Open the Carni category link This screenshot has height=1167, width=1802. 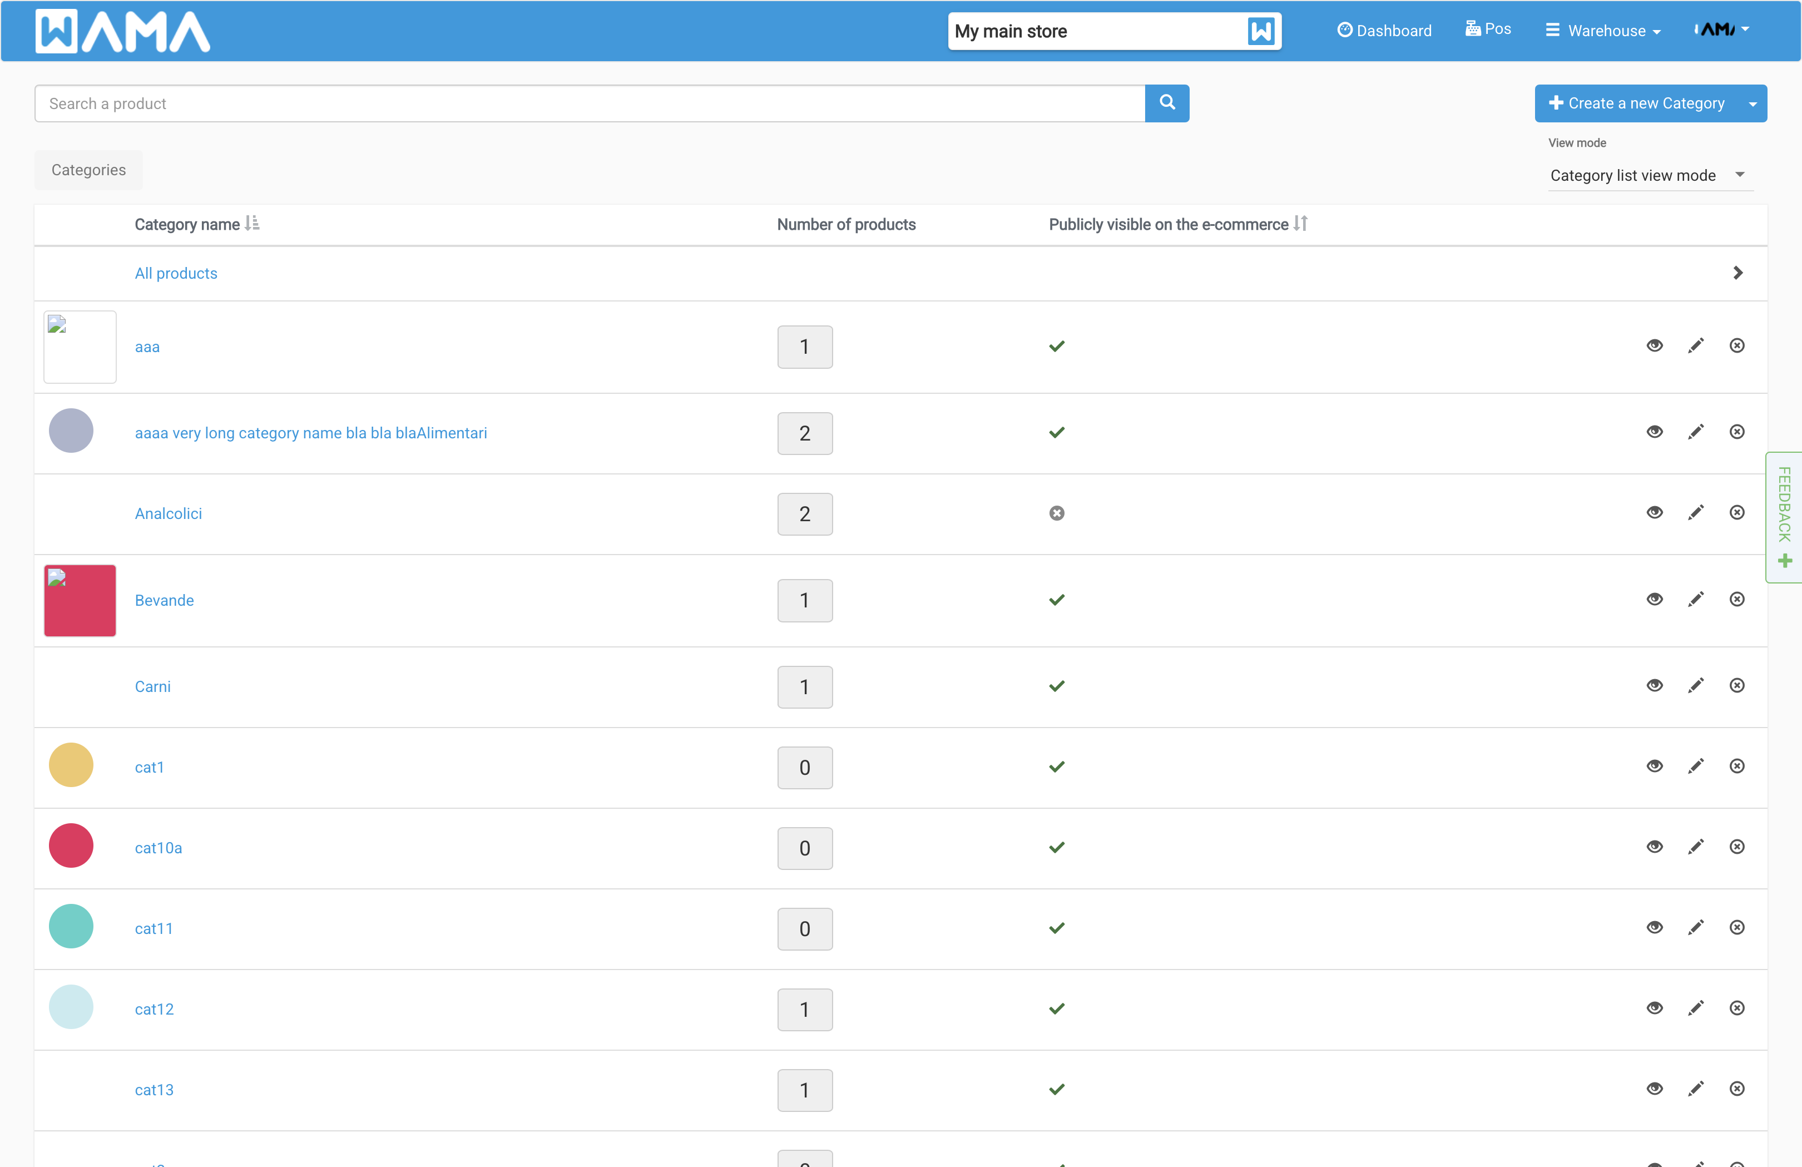pyautogui.click(x=153, y=686)
